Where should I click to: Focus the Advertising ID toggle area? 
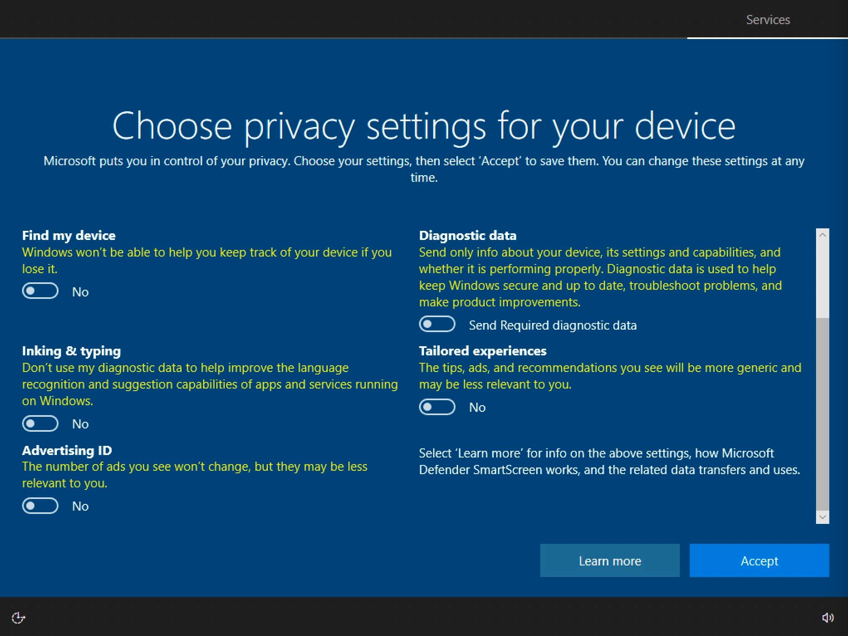(40, 506)
